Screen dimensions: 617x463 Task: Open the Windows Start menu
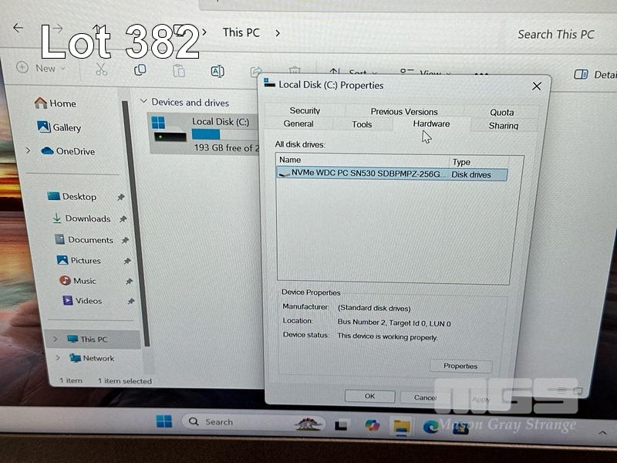164,421
